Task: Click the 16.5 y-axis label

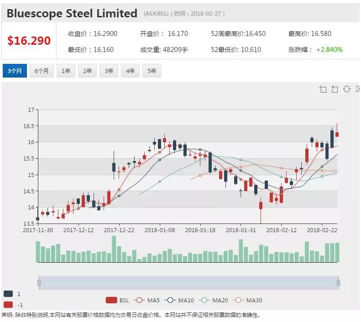Action: pyautogui.click(x=29, y=126)
